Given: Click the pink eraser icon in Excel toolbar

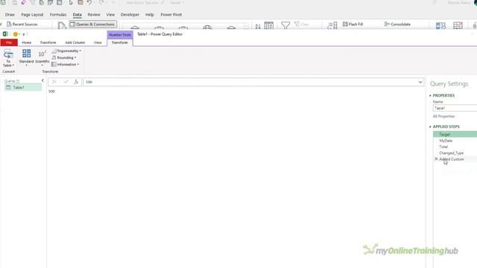Looking at the screenshot, I should point(23,2).
